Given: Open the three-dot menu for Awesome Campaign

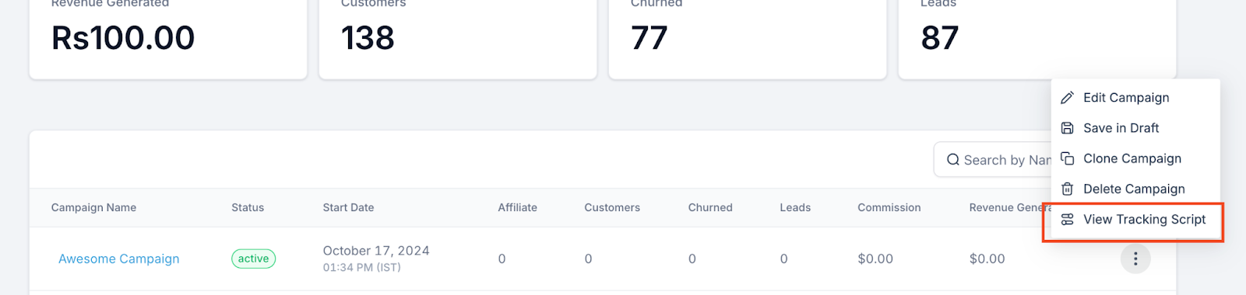Looking at the screenshot, I should pyautogui.click(x=1135, y=259).
